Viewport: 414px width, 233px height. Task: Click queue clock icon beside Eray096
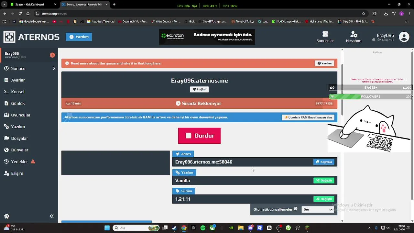tap(52, 55)
